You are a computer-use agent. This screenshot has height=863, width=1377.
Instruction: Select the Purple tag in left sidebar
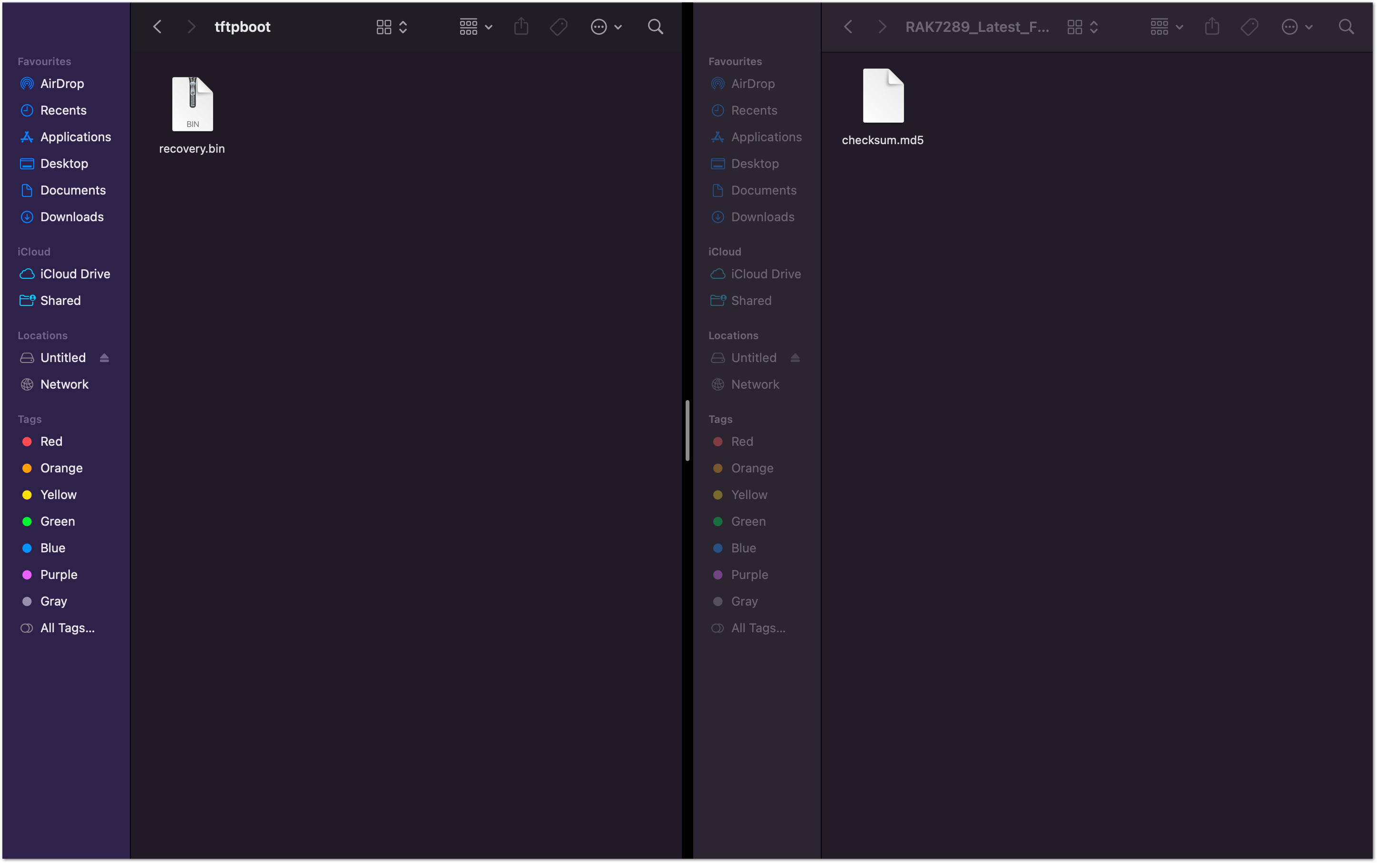click(x=58, y=575)
